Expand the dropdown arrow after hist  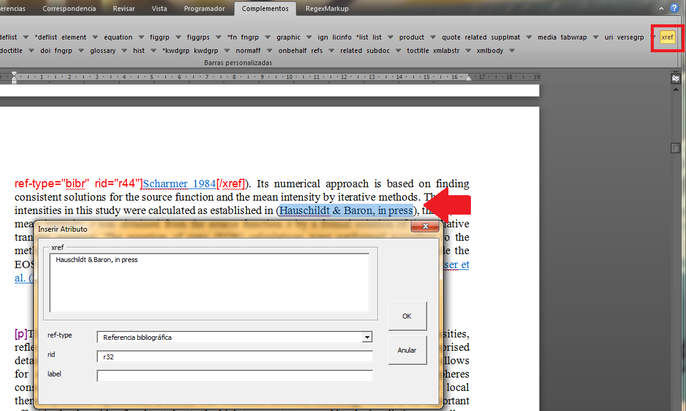(x=153, y=50)
